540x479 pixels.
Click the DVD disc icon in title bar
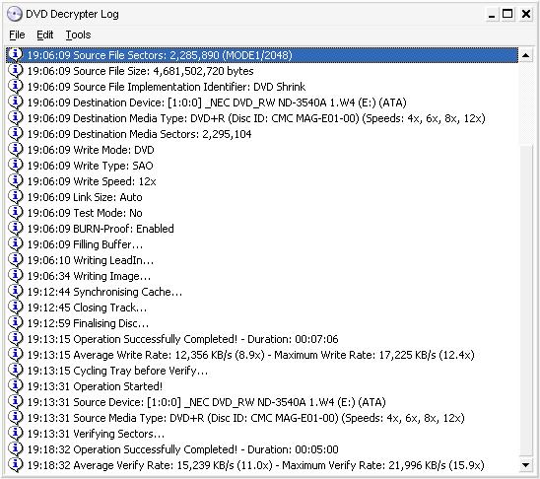[15, 14]
